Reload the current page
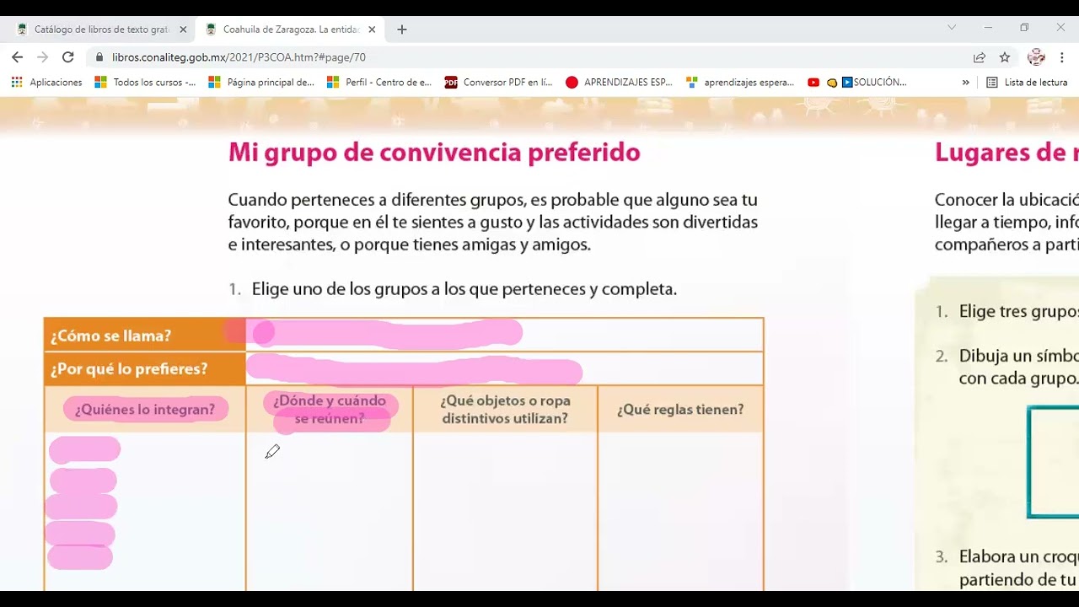The width and height of the screenshot is (1079, 607). (x=68, y=57)
